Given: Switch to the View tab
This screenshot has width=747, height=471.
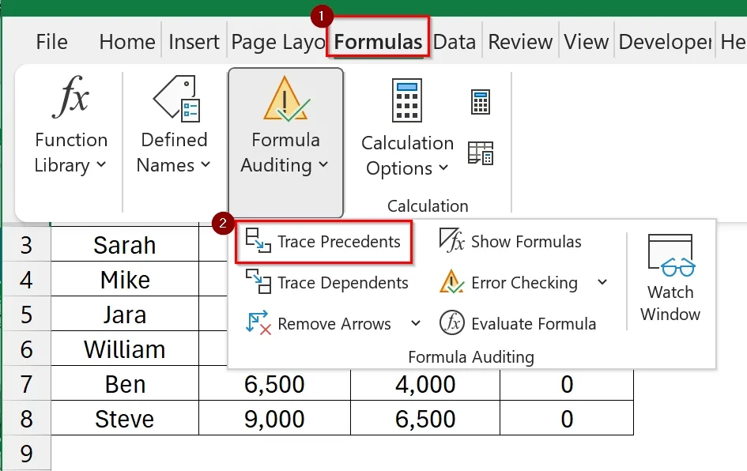Looking at the screenshot, I should [586, 42].
